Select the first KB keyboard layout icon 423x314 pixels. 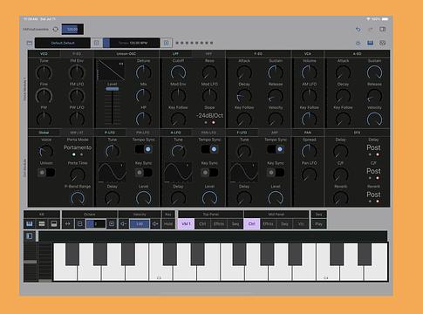[x=30, y=224]
